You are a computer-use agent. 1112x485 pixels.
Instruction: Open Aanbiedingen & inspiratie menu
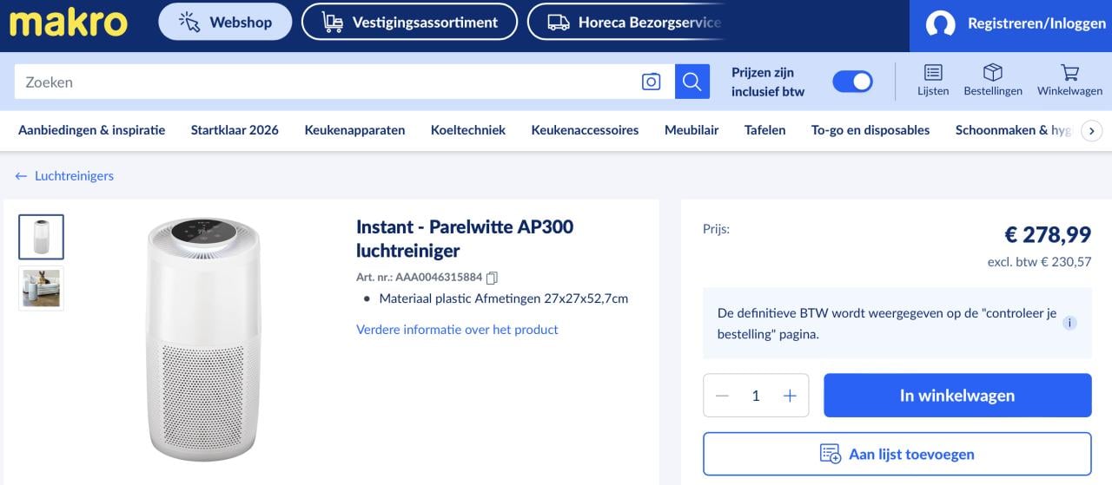click(x=91, y=130)
